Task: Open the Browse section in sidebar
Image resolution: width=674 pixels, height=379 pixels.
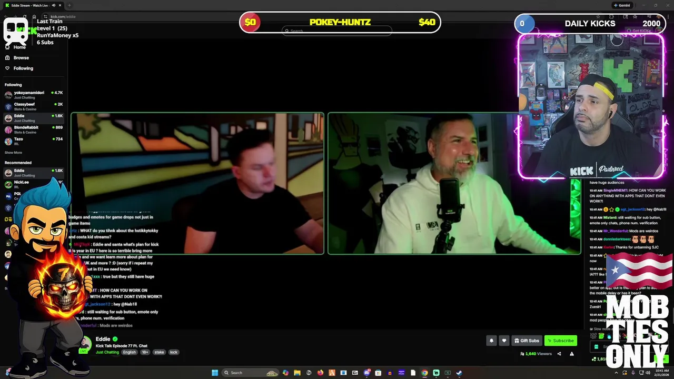Action: (x=21, y=57)
